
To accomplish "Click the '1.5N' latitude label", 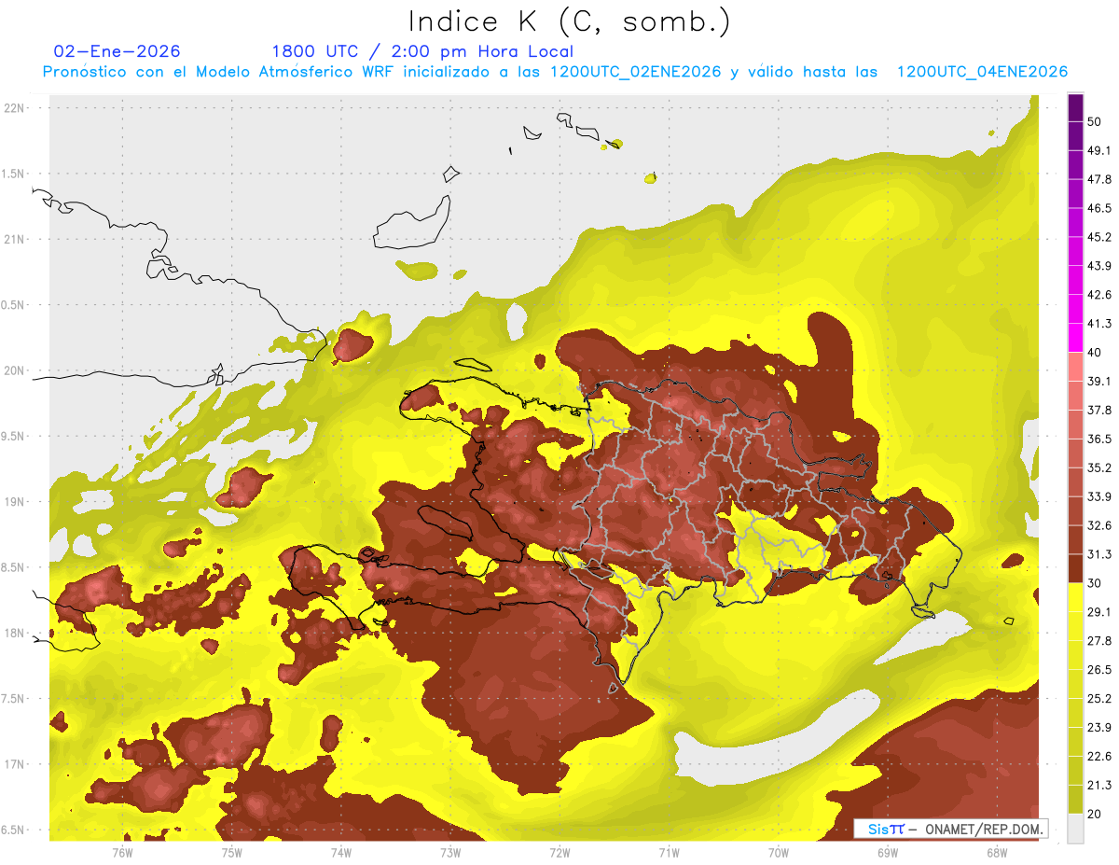I will (14, 174).
